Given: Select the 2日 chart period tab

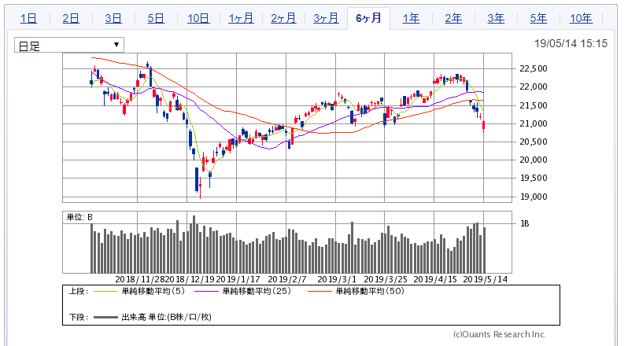Looking at the screenshot, I should pyautogui.click(x=70, y=19).
